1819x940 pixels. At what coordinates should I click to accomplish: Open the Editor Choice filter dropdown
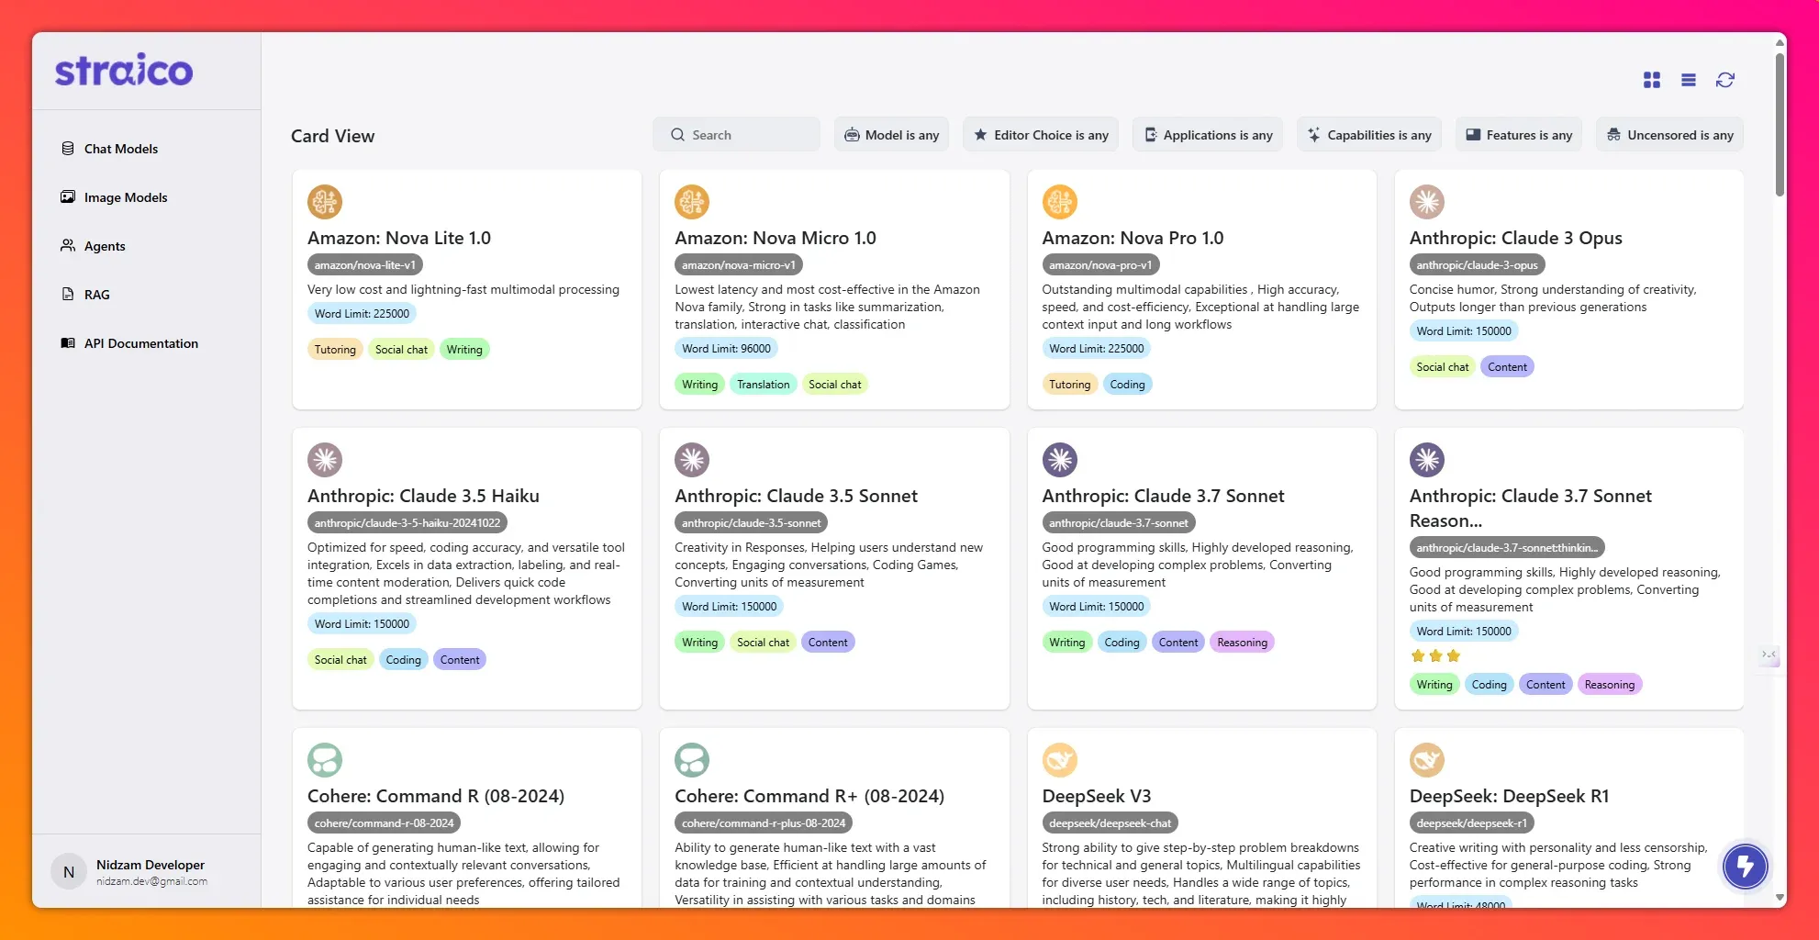pos(1041,135)
